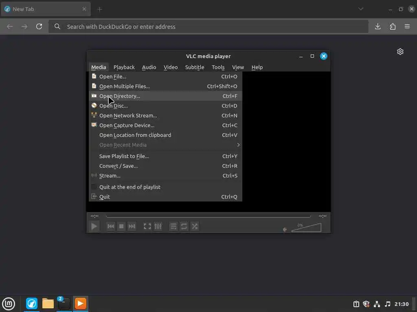Click on the VLC seek bar
Viewport: 417px width, 312px height.
(x=208, y=216)
